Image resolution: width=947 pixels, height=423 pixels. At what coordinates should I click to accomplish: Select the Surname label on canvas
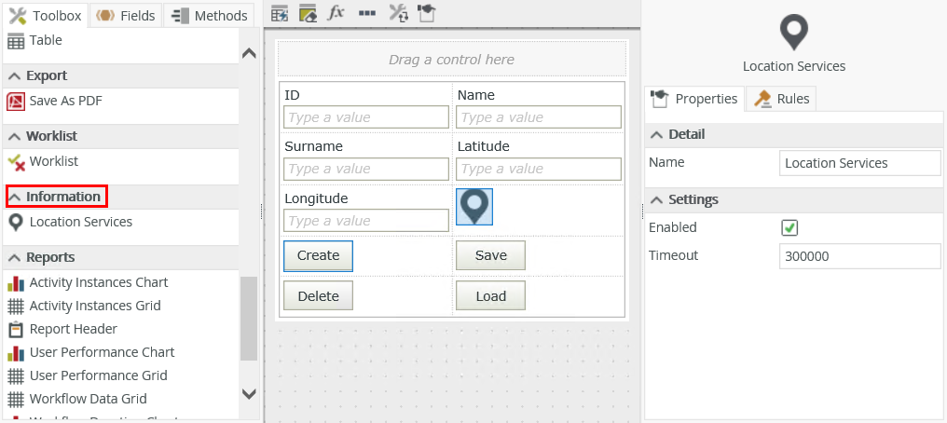pos(313,146)
